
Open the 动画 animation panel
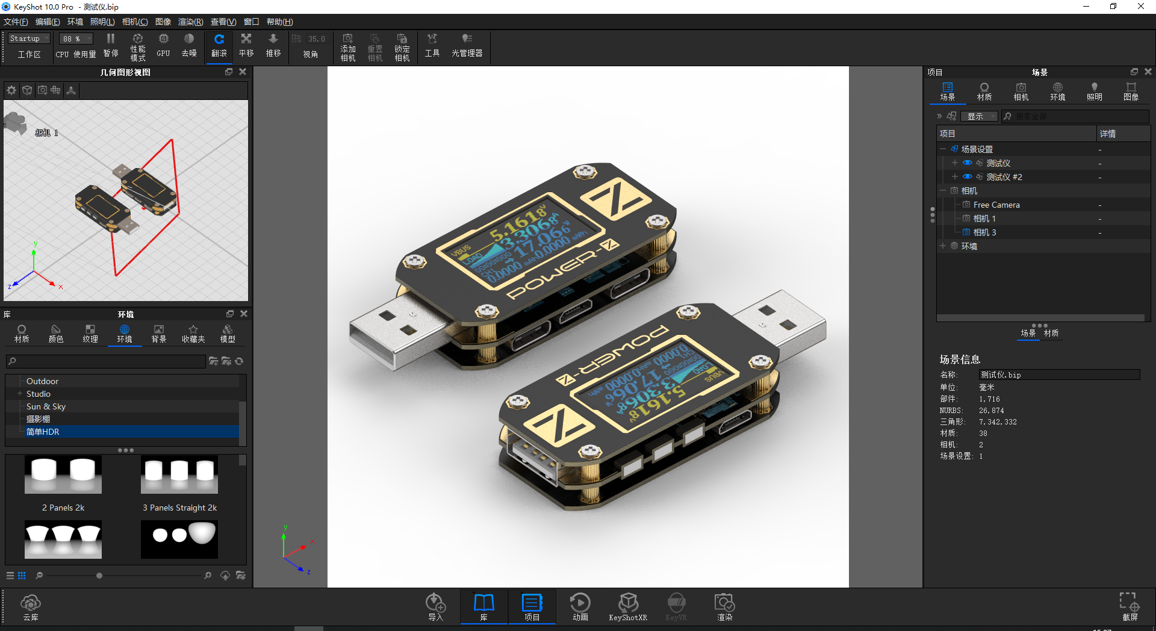pos(580,606)
